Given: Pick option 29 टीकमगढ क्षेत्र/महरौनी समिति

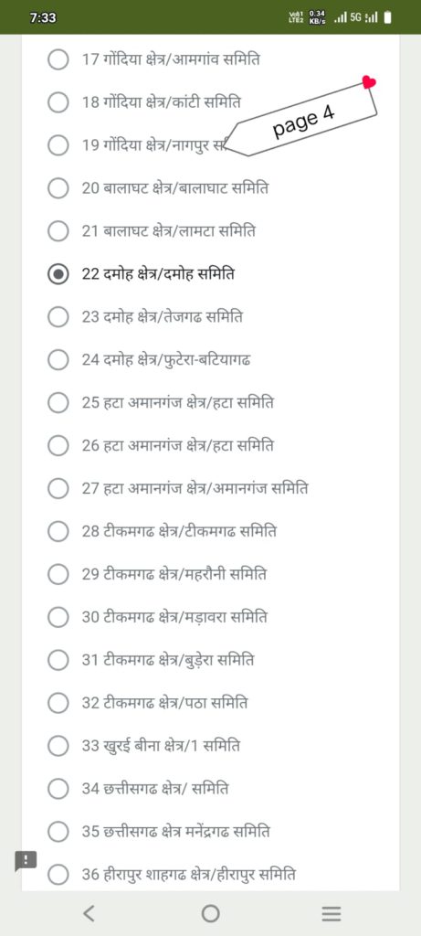Looking at the screenshot, I should [x=58, y=576].
